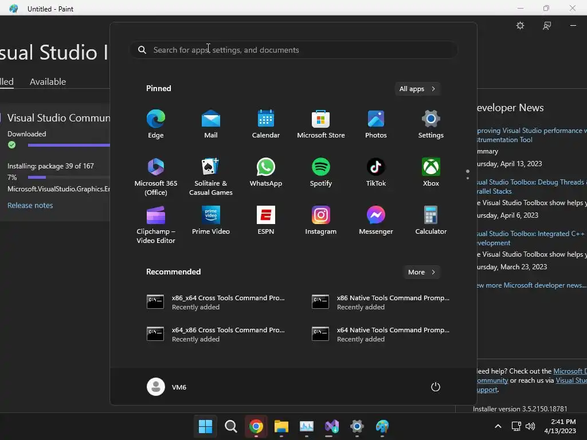The width and height of the screenshot is (587, 440).
Task: Open Visual Studio Toolbox: Debug Threads news link
Action: click(x=532, y=187)
